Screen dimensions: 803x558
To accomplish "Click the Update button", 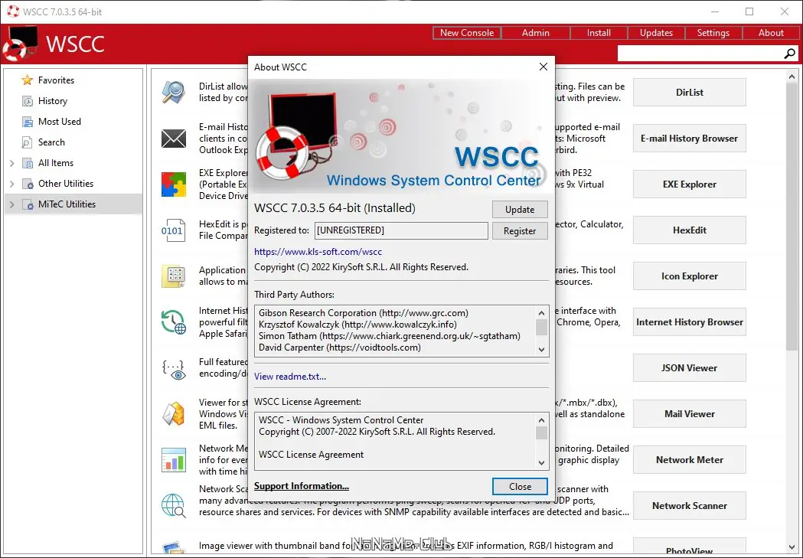I will [520, 209].
